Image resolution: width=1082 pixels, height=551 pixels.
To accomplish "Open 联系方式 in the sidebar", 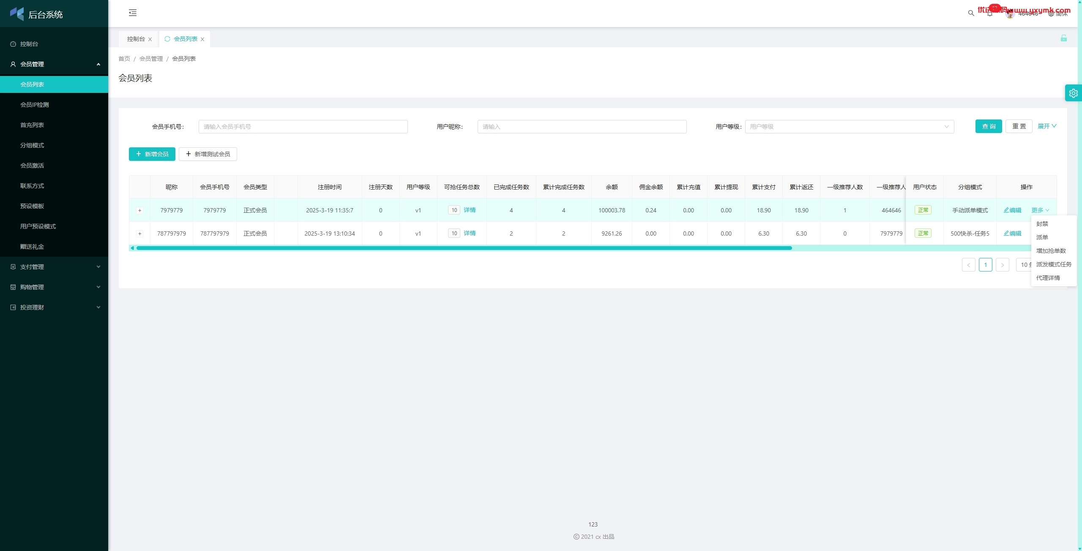I will click(x=54, y=186).
